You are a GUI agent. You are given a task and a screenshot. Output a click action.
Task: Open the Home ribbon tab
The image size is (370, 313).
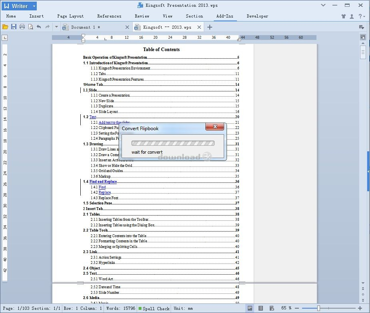pyautogui.click(x=11, y=16)
